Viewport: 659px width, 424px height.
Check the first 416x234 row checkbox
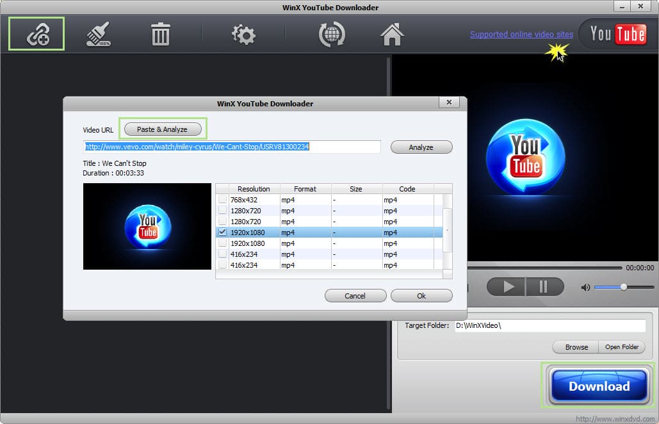click(222, 254)
